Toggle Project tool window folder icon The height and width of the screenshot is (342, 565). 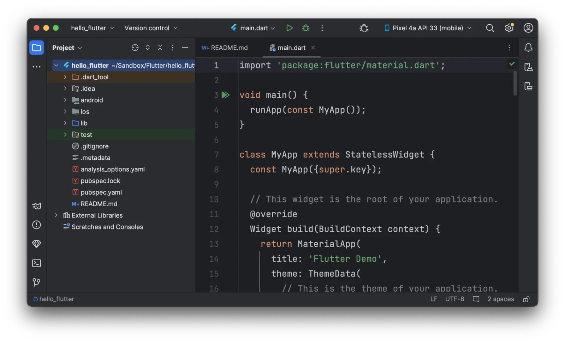pyautogui.click(x=37, y=48)
